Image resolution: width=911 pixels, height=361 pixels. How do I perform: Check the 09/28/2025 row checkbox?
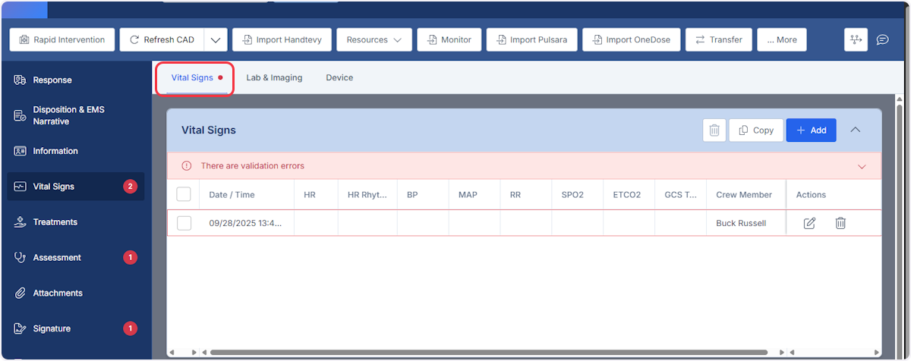(x=184, y=223)
